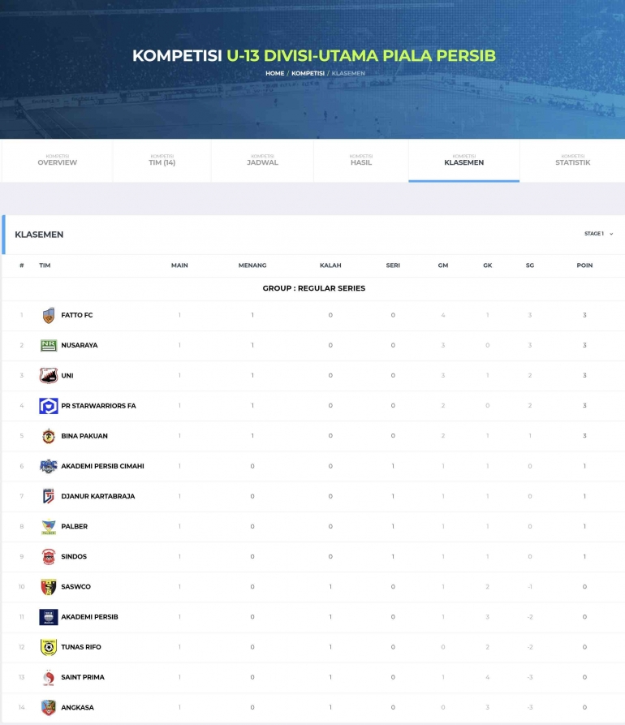Open the Stage 1 dropdown
The height and width of the screenshot is (725, 625).
(599, 234)
